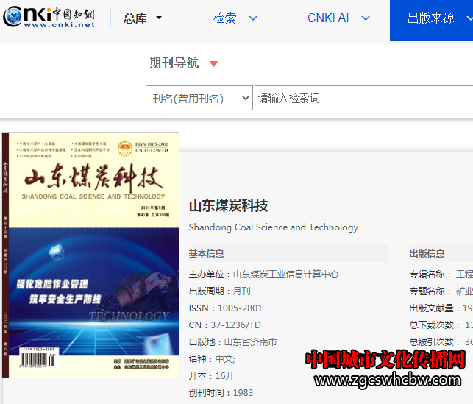The image size is (473, 404).
Task: Open the 刊名(曾用刊名) search field selector
Action: point(199,98)
